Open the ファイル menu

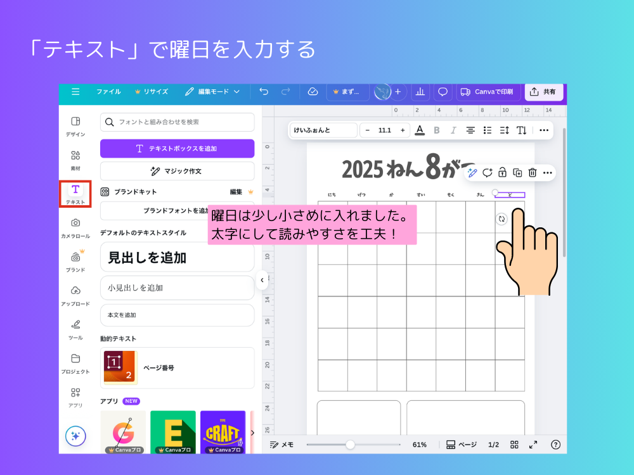pyautogui.click(x=108, y=91)
